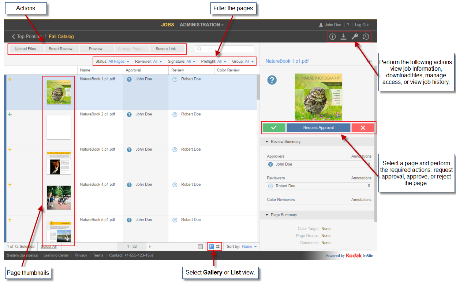Switch to Gallery grid view

coord(218,247)
